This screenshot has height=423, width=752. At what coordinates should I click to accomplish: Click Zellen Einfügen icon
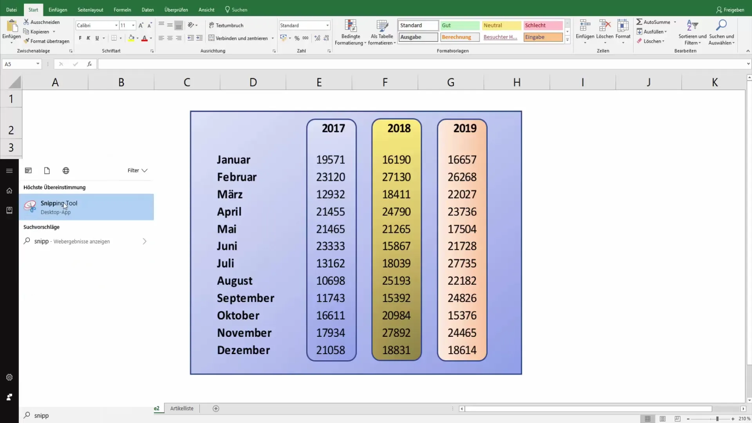[x=585, y=26]
